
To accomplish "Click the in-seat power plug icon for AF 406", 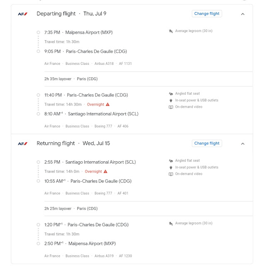I will (x=171, y=101).
